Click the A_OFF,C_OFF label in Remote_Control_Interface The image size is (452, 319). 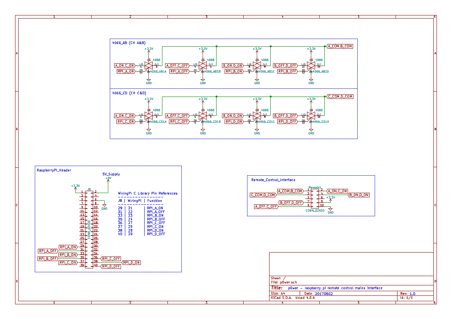point(266,207)
